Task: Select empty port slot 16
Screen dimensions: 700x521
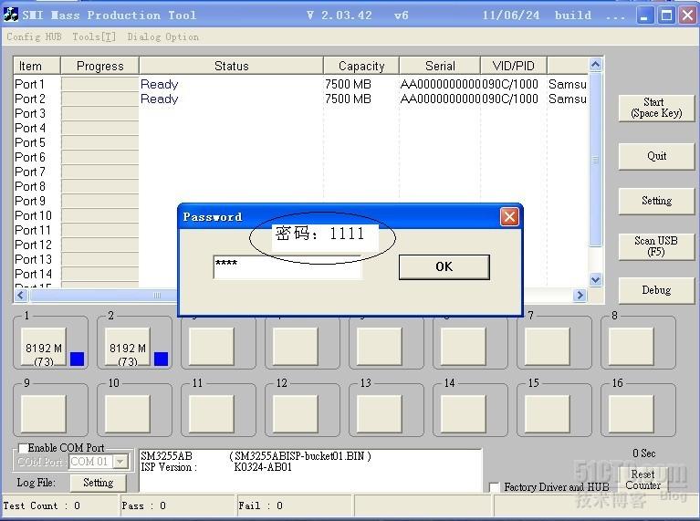Action: 631,414
